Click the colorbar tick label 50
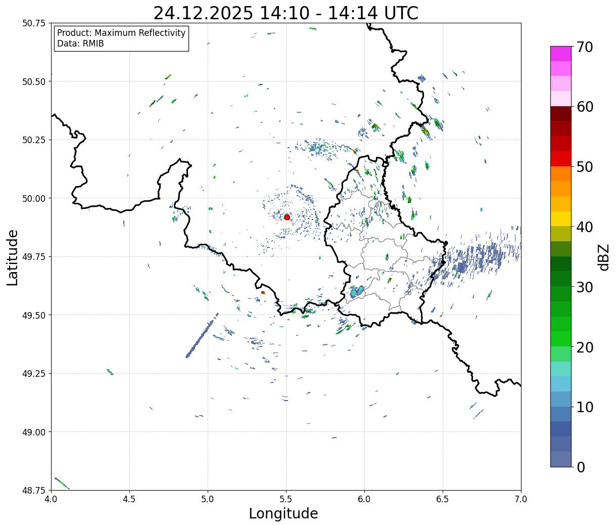The height and width of the screenshot is (526, 616). 585,167
